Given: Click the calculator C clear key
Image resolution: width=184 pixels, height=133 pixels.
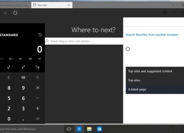Looking at the screenshot, I should (9, 78).
